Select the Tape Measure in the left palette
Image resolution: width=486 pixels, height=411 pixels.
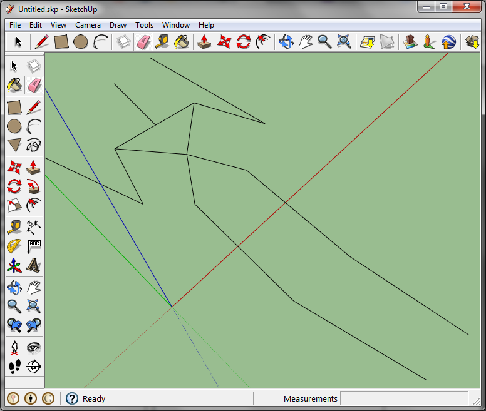click(14, 228)
